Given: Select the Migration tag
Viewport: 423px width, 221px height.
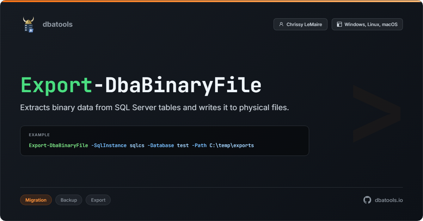Looking at the screenshot, I should 36,200.
